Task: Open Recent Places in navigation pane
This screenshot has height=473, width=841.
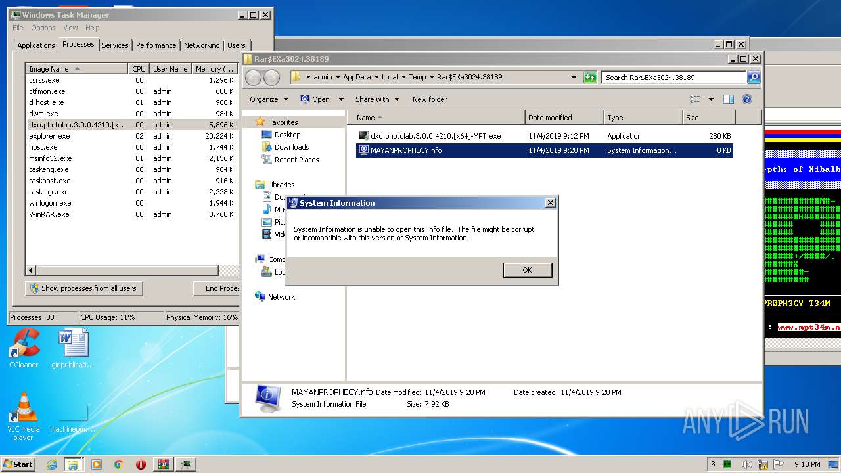Action: pyautogui.click(x=296, y=160)
